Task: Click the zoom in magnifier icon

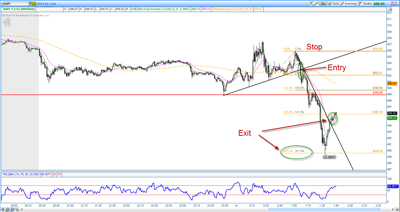Action: 8,209
